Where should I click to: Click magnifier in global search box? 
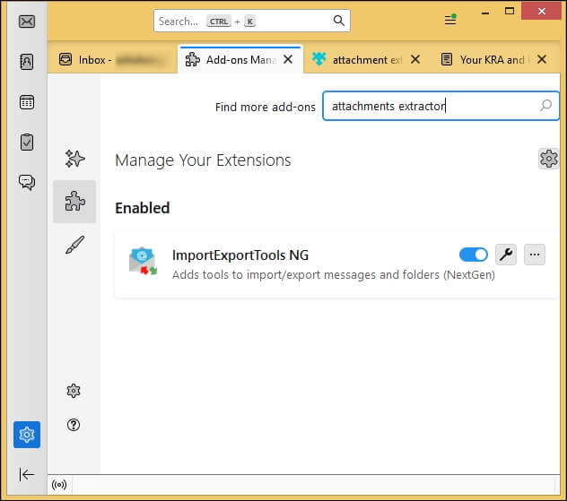[339, 21]
